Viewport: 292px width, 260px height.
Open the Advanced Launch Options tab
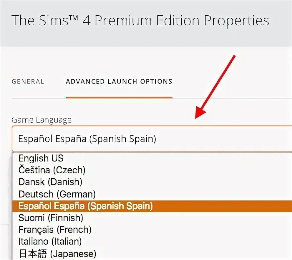click(x=119, y=82)
